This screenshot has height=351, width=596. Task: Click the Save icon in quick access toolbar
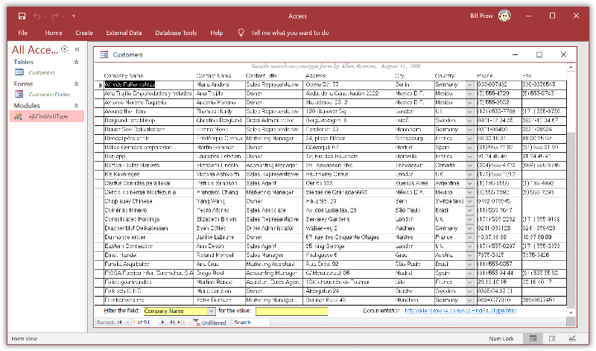[x=22, y=16]
